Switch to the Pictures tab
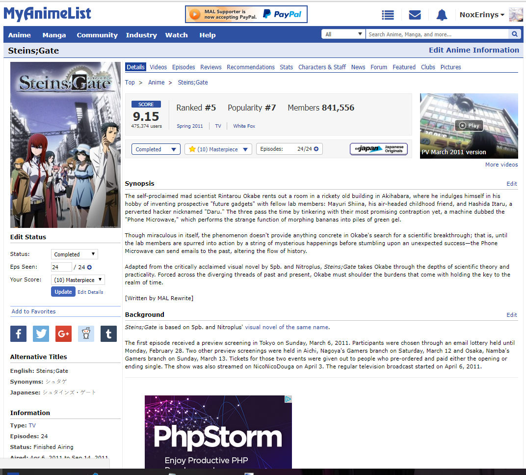This screenshot has height=475, width=526. 450,67
